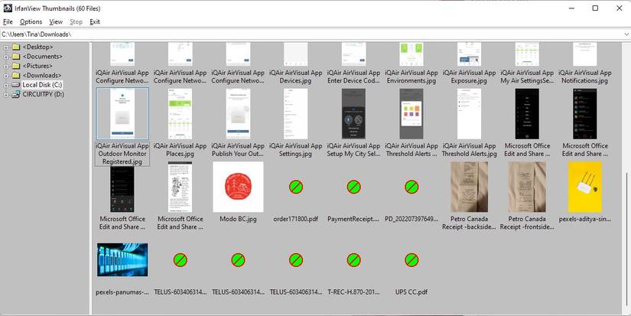
Task: Expand the <Desktop> tree node
Action: tap(5, 47)
